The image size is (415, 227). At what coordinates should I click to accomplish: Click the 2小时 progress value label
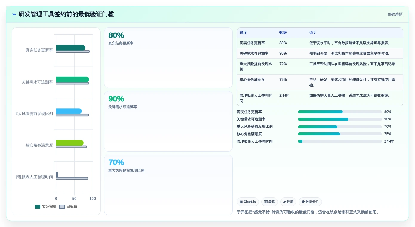coord(389,141)
